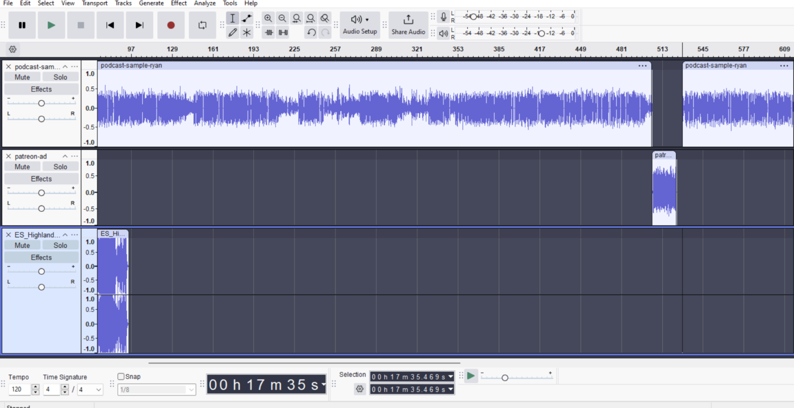
Task: Open the snap interval dropdown showing 1/8
Action: point(157,389)
